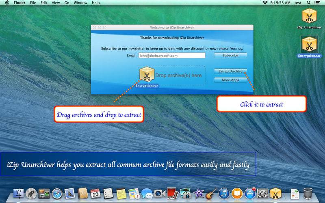Open Mail stamp icon in Dock

69,194
